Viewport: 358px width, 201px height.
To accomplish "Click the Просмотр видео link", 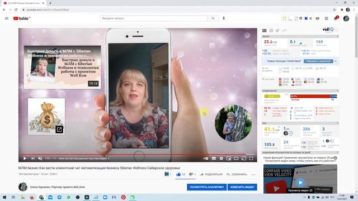I will [300, 190].
